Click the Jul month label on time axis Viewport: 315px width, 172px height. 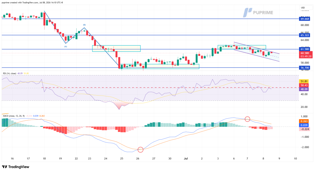tap(186, 159)
